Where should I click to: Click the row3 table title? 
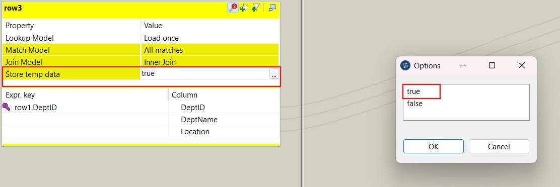click(13, 8)
